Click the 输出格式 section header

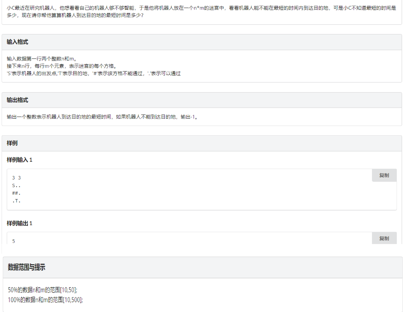(x=17, y=100)
